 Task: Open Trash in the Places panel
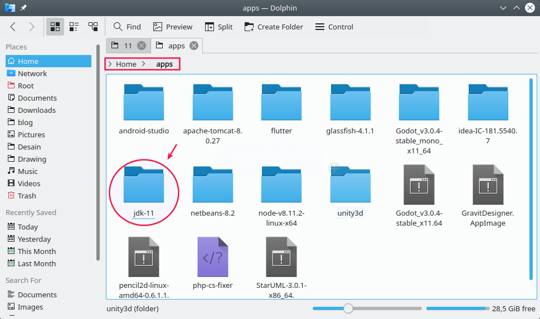pos(27,196)
